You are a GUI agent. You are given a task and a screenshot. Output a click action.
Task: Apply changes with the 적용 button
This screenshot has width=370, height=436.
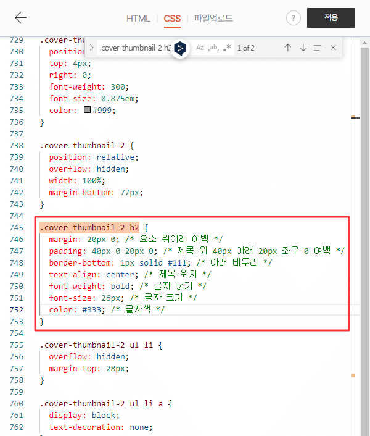tap(331, 18)
